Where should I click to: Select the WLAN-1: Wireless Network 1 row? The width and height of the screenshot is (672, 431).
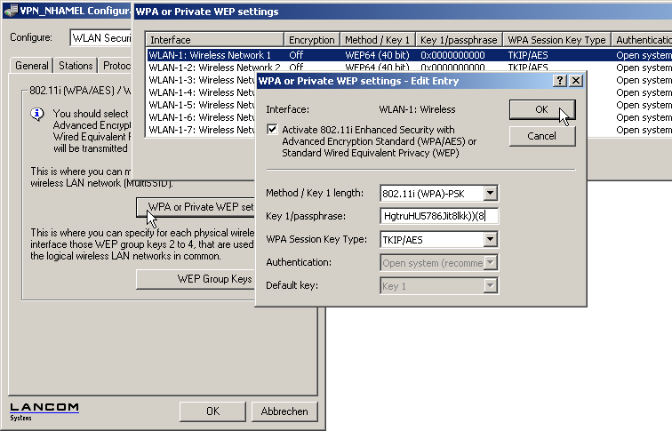pyautogui.click(x=215, y=55)
